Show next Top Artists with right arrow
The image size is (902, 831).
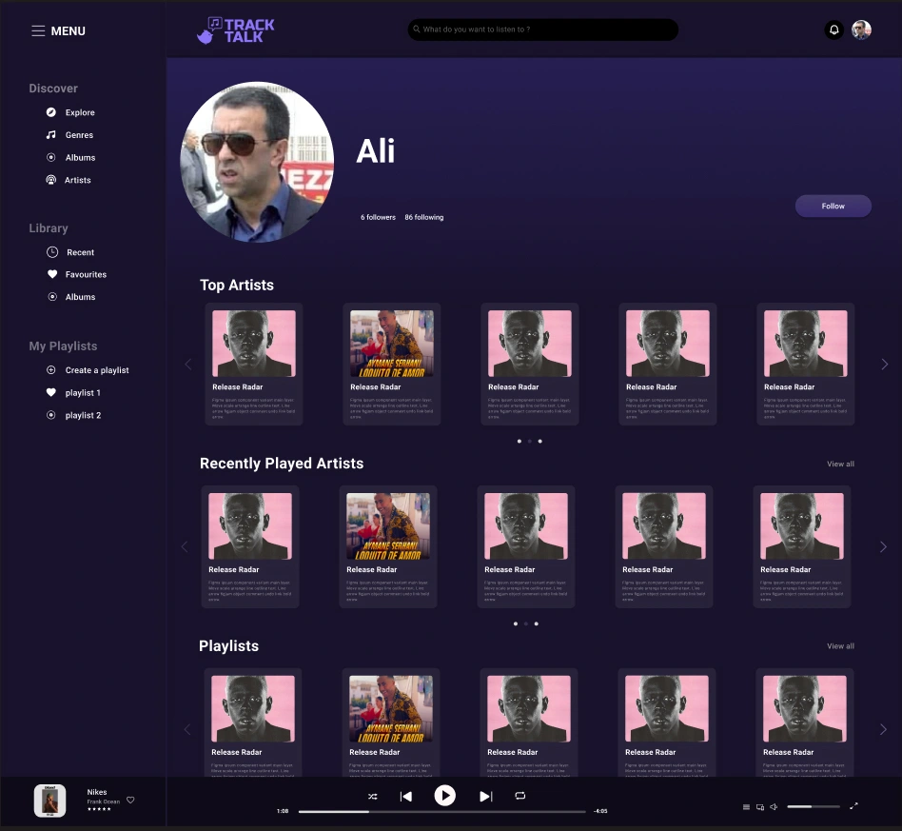coord(885,365)
